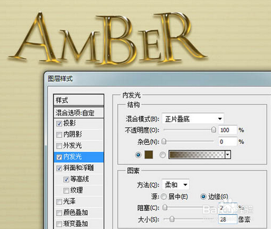Uncheck the 等高线 contour checkbox

(66, 179)
